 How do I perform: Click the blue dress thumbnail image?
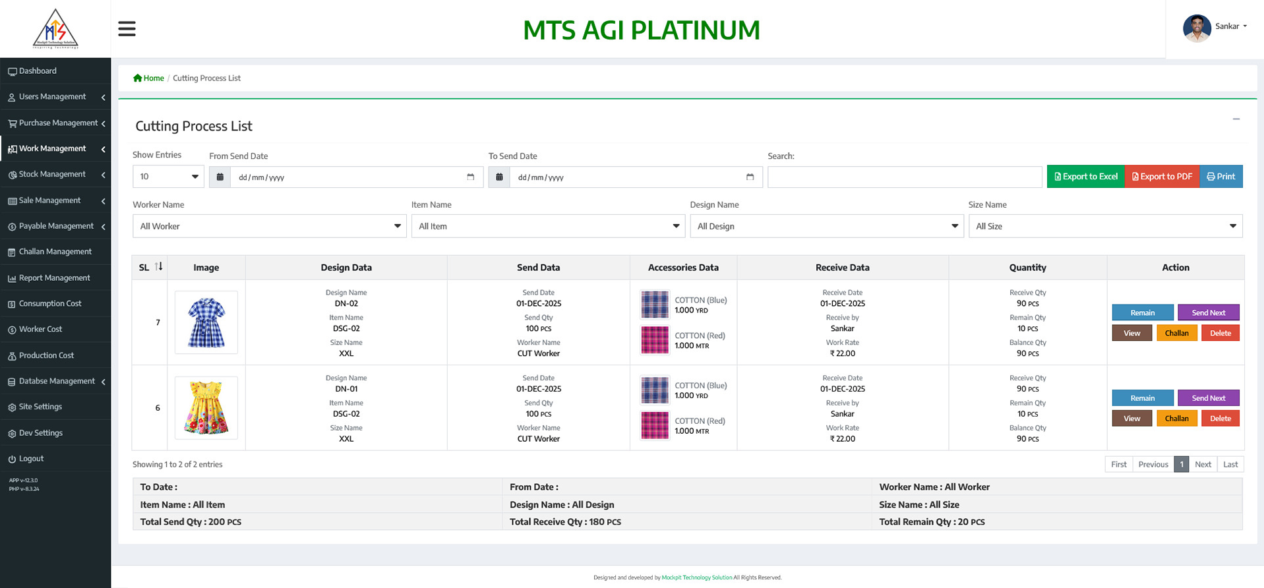click(x=206, y=322)
